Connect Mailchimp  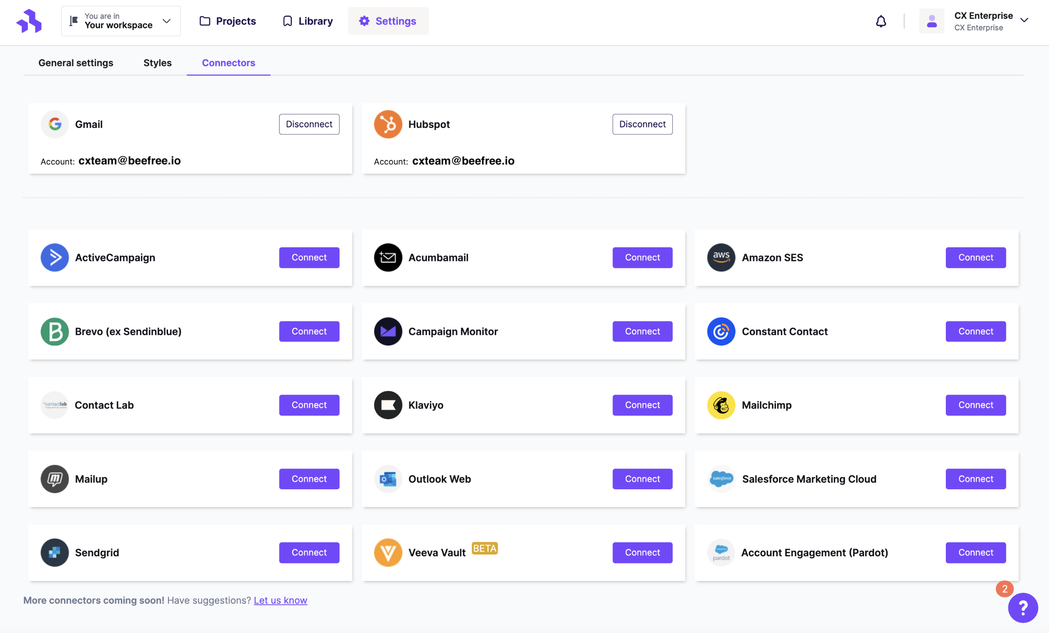pyautogui.click(x=975, y=405)
